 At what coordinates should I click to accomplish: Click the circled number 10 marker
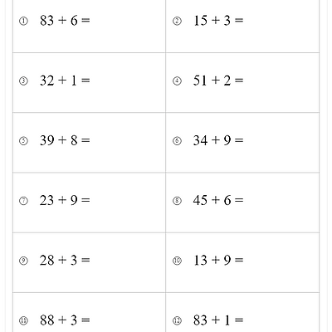(177, 261)
